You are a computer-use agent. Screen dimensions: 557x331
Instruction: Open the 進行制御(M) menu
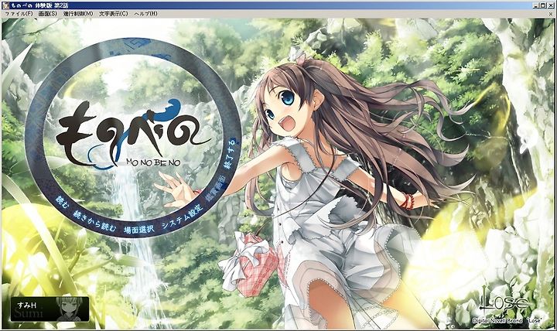pos(78,13)
